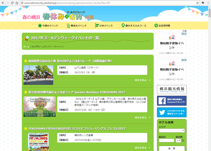The width and height of the screenshot is (211, 151).
Task: Click the map pin icon for 春のオススメコース
Action: pos(123,26)
